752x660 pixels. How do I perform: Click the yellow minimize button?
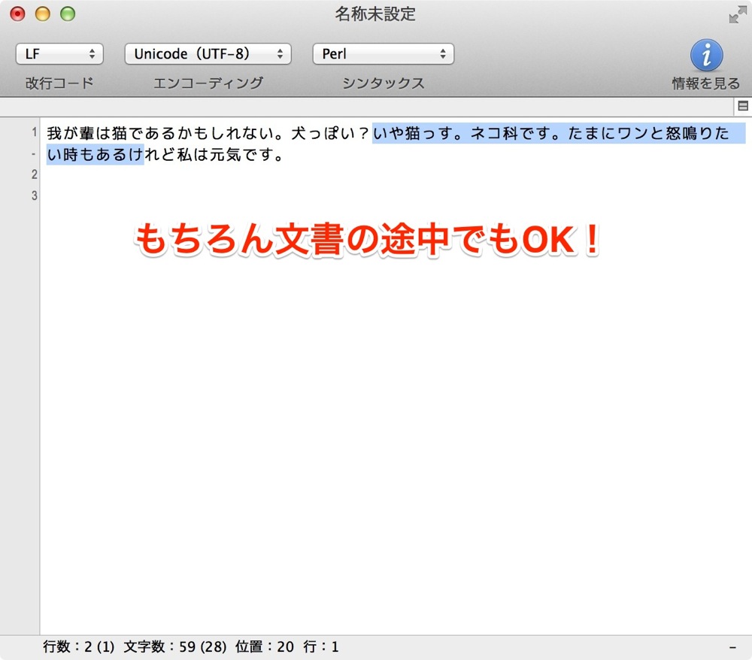click(43, 14)
